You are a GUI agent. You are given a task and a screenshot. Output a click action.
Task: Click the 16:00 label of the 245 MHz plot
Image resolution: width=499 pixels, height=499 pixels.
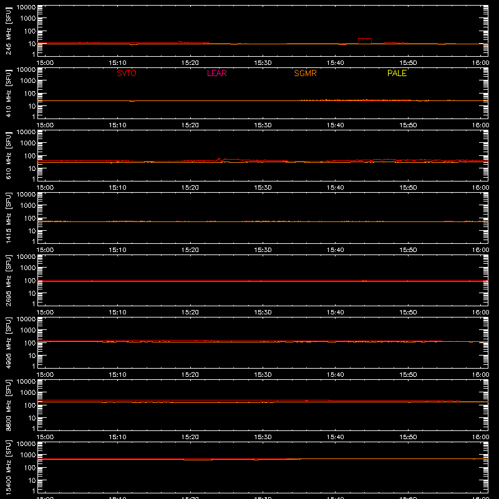tap(480, 63)
